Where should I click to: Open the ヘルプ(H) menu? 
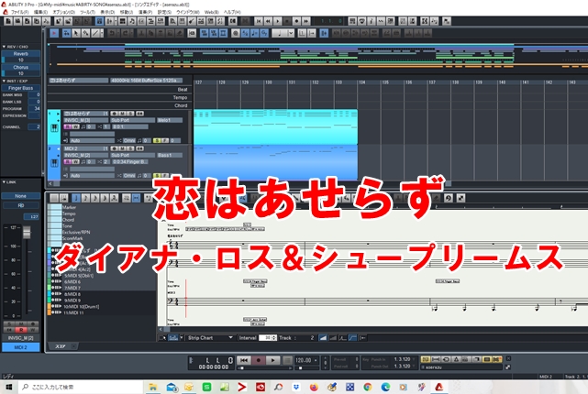click(x=232, y=12)
